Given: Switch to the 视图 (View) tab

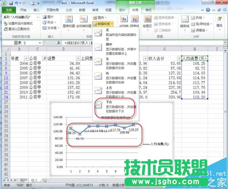Looking at the screenshot, I should click(x=109, y=10).
